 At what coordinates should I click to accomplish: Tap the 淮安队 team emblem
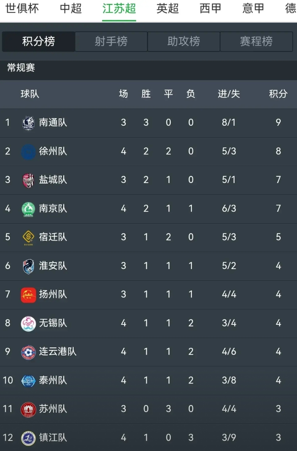28,266
